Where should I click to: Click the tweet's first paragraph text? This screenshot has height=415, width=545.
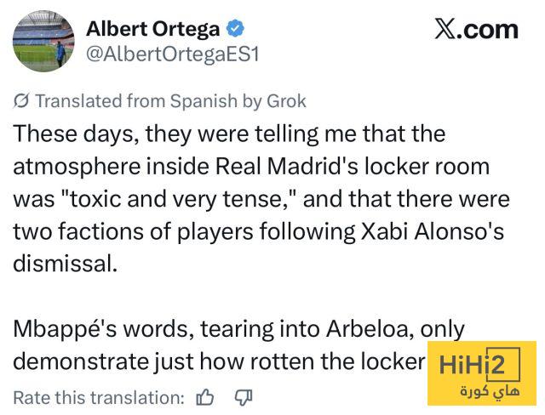(x=261, y=199)
